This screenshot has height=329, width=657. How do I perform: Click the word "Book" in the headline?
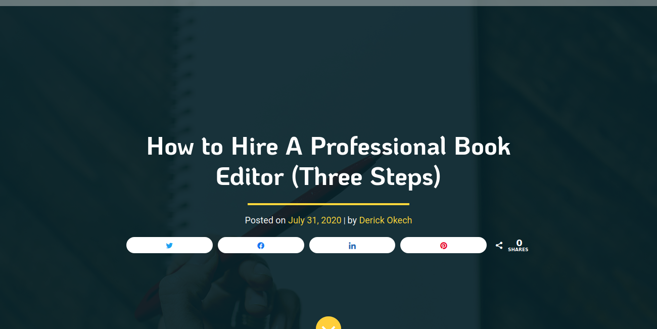click(x=482, y=147)
